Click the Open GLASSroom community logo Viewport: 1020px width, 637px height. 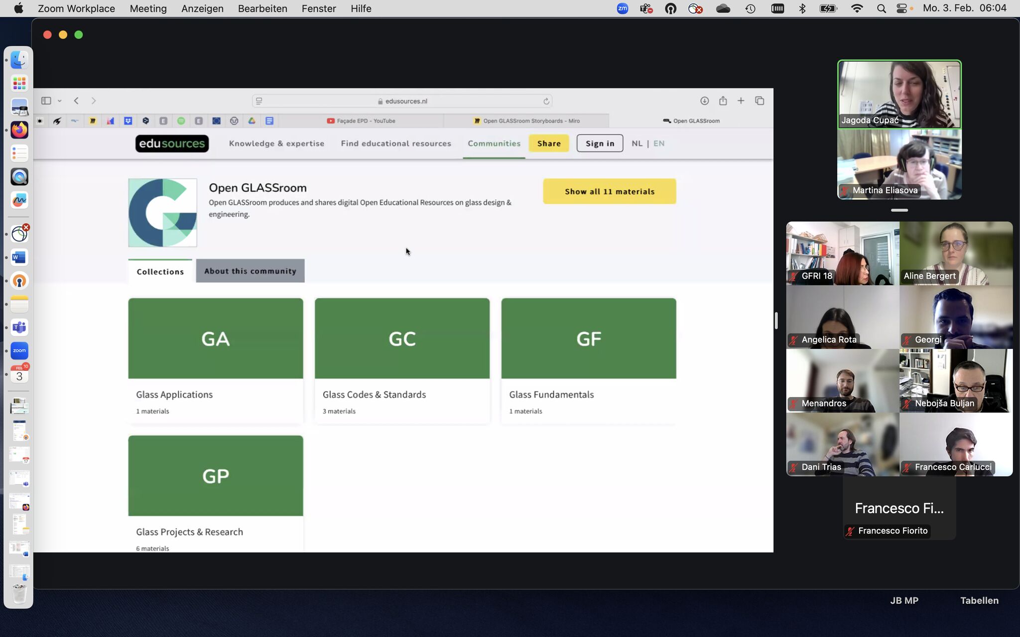[162, 212]
